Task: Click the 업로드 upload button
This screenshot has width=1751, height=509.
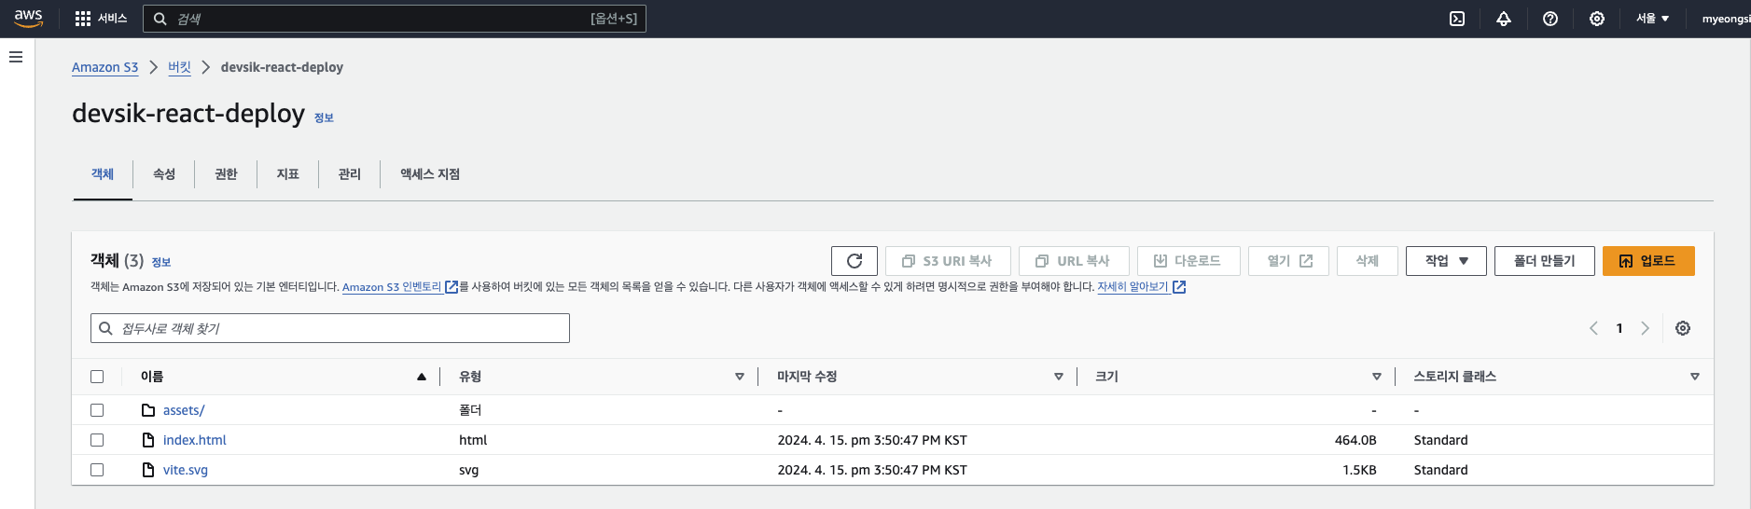Action: coord(1648,261)
